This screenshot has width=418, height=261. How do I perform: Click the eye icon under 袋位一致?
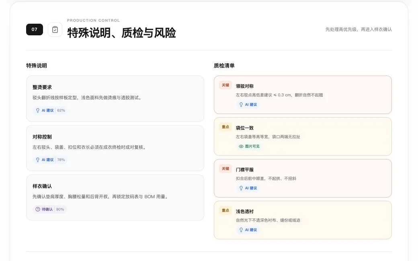(x=241, y=146)
